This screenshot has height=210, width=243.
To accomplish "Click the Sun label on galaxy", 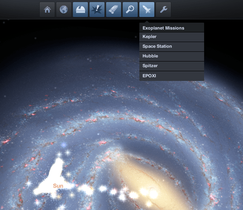I will coord(58,186).
